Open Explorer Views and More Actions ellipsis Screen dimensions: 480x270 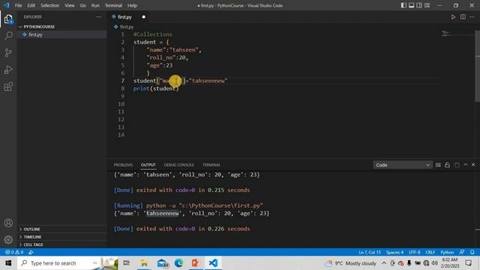tap(98, 17)
